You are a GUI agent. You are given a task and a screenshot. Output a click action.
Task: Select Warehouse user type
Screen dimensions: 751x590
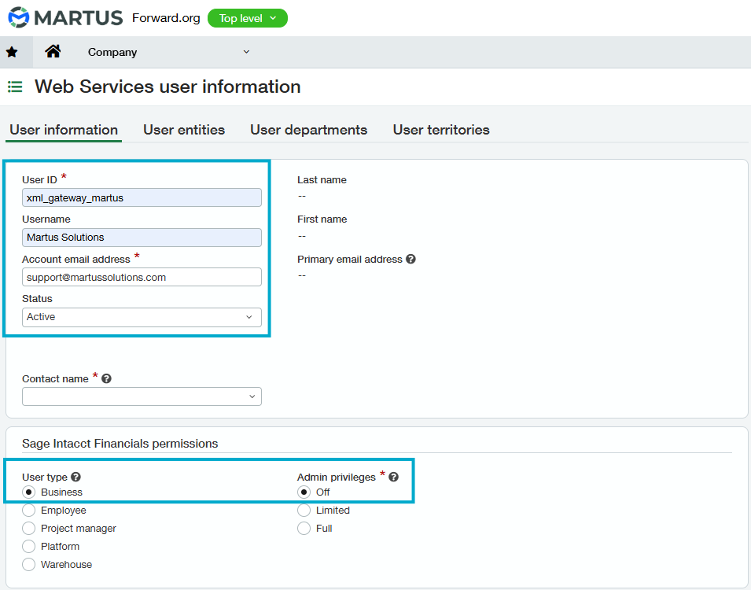point(29,565)
